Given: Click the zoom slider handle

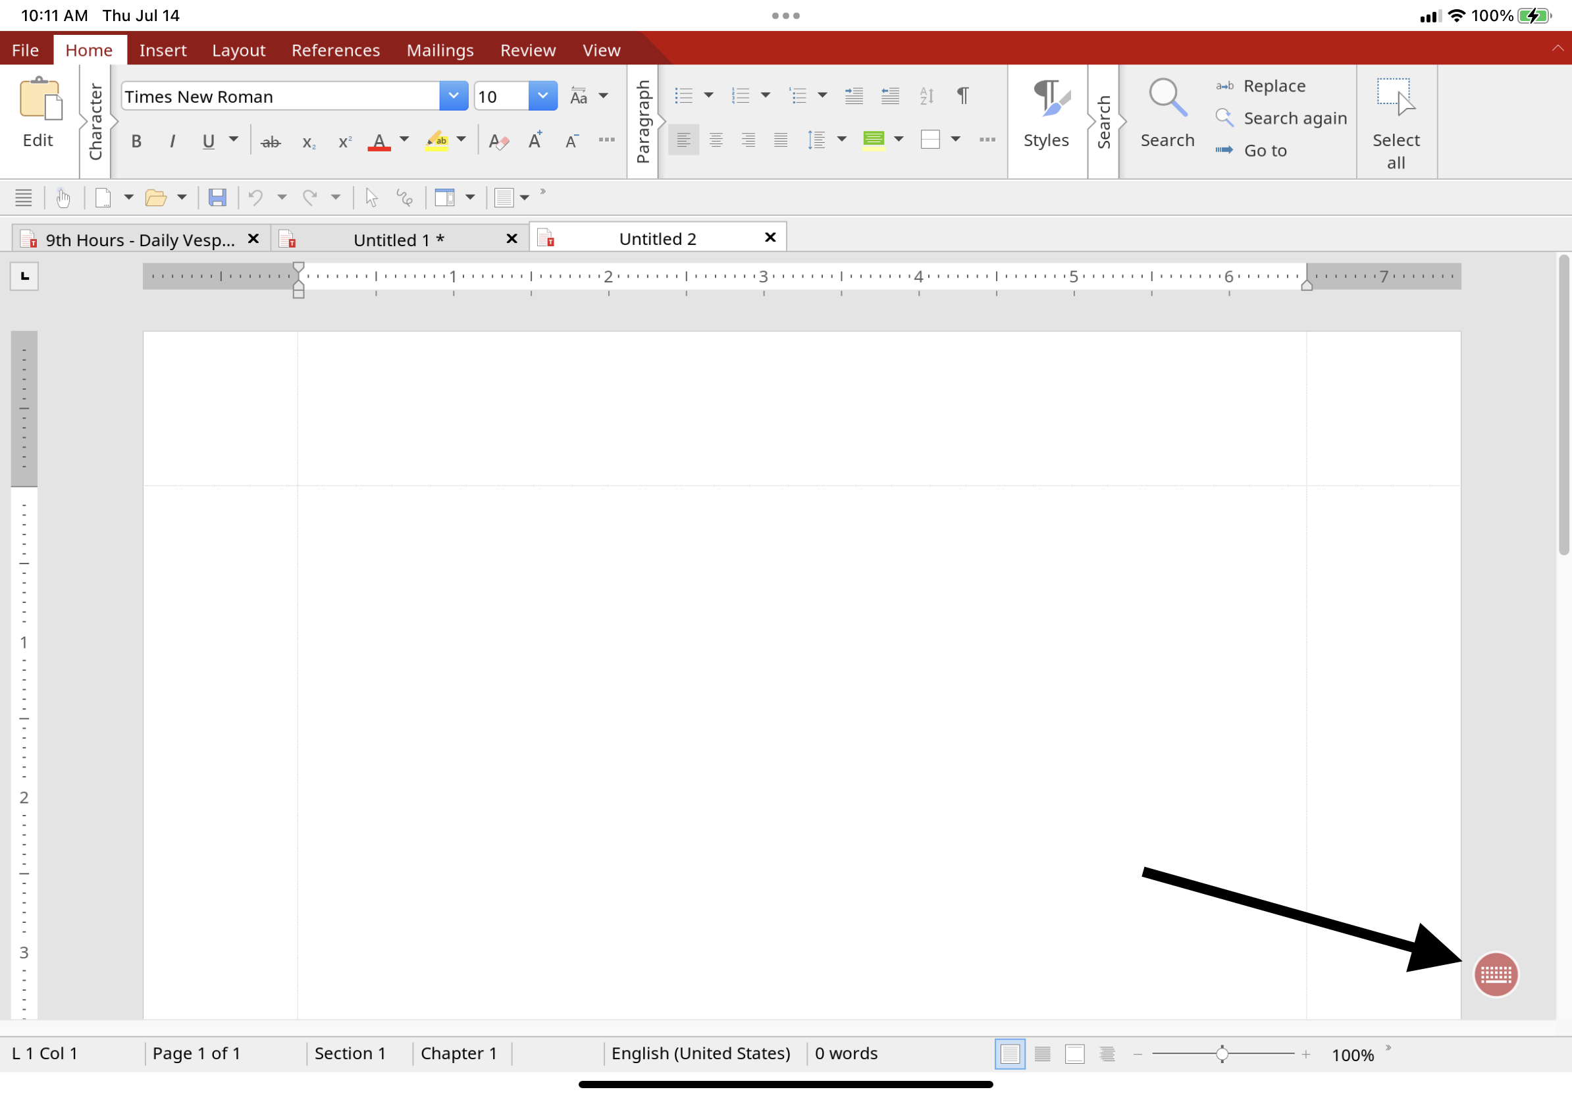Looking at the screenshot, I should 1222,1053.
